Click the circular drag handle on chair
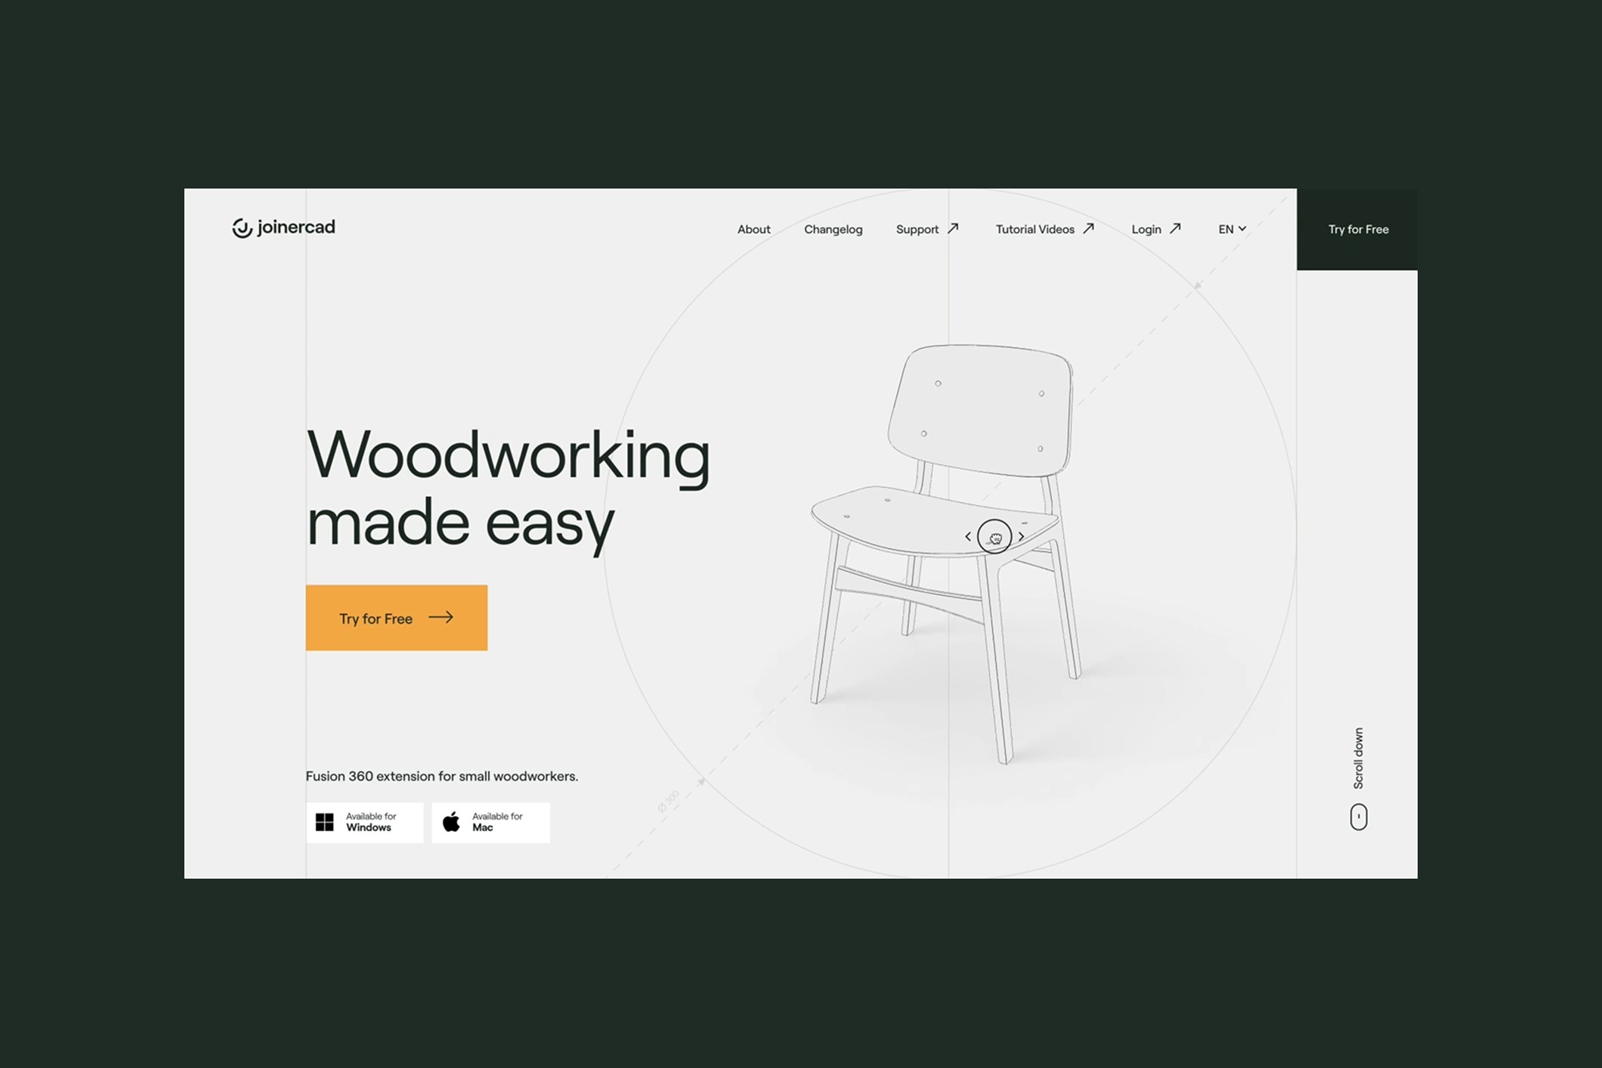Viewport: 1602px width, 1068px height. tap(995, 537)
